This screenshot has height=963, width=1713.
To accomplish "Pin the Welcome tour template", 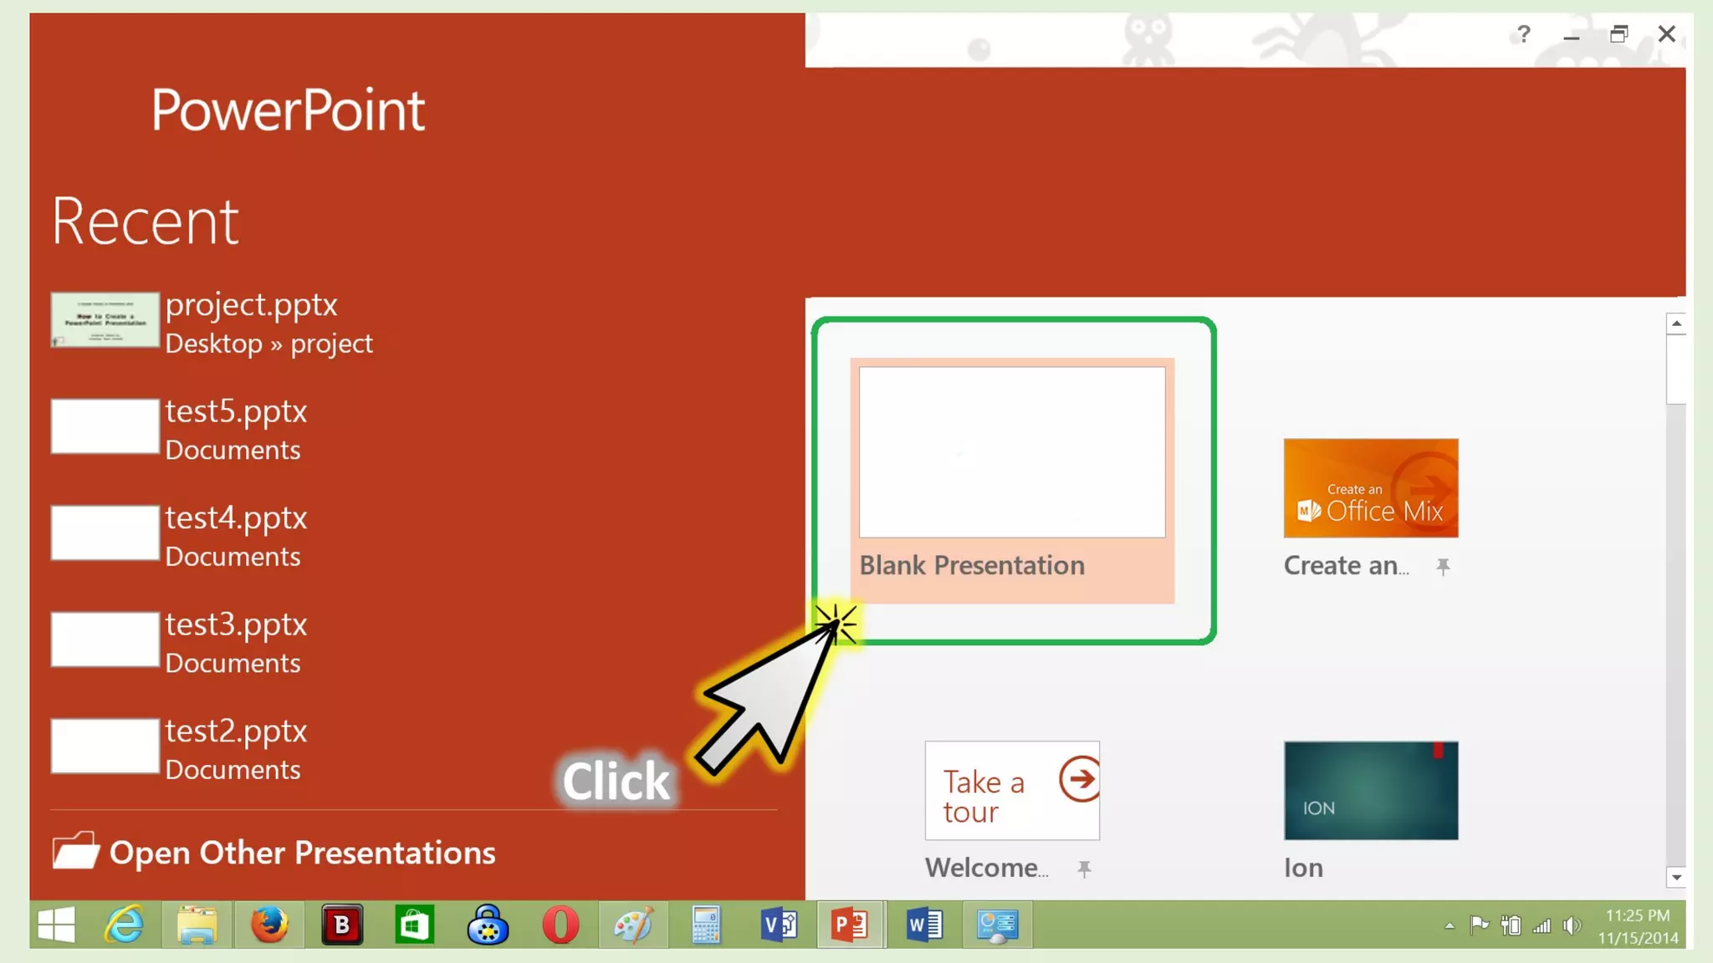I will [x=1084, y=869].
